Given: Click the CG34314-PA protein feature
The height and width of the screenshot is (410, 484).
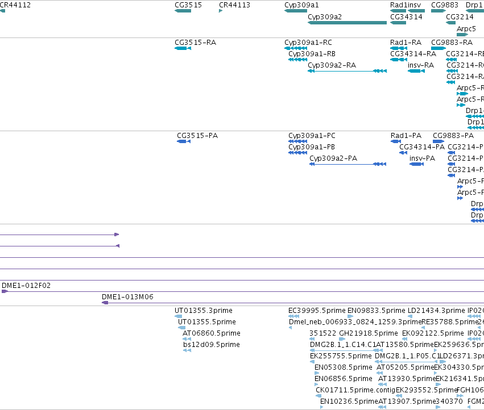Looking at the screenshot, I should click(x=403, y=153).
